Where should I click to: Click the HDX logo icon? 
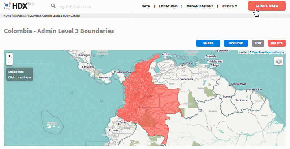point(7,6)
